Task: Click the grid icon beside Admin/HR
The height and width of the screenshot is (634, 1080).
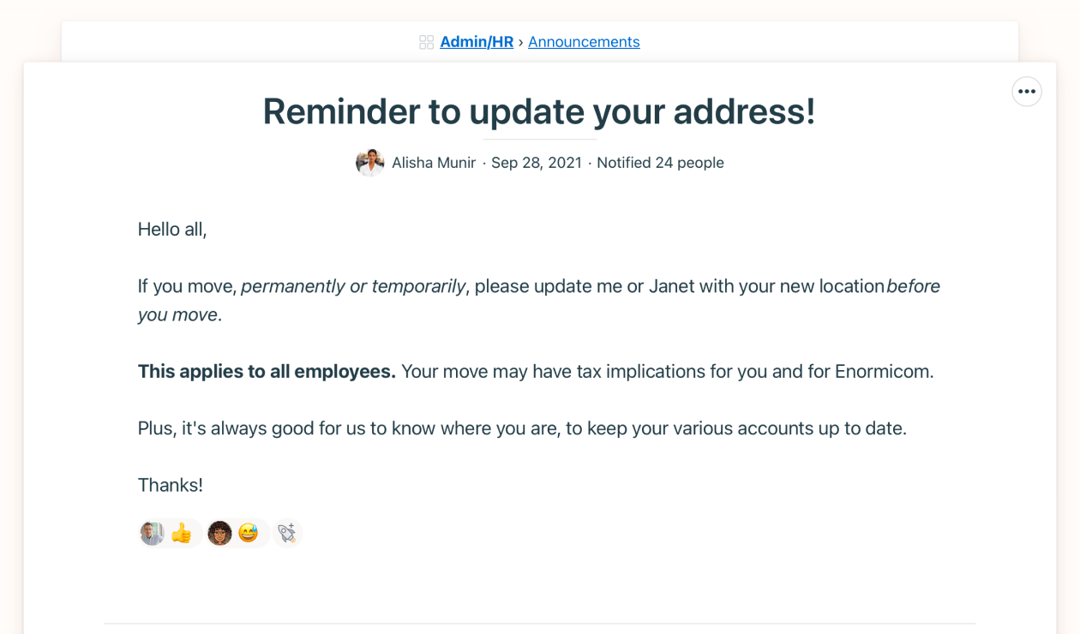Action: (426, 42)
